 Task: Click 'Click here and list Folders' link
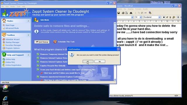[64, 73]
